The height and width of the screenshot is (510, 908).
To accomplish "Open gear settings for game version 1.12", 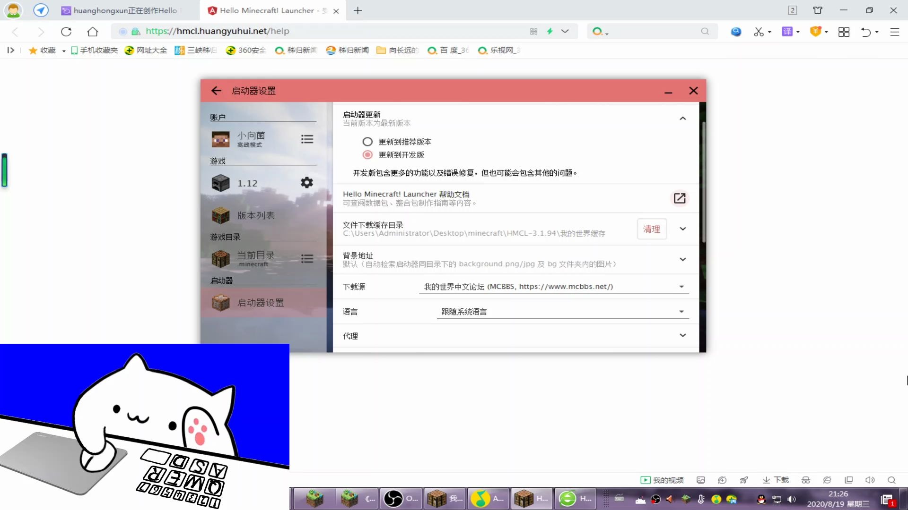I will pos(307,183).
